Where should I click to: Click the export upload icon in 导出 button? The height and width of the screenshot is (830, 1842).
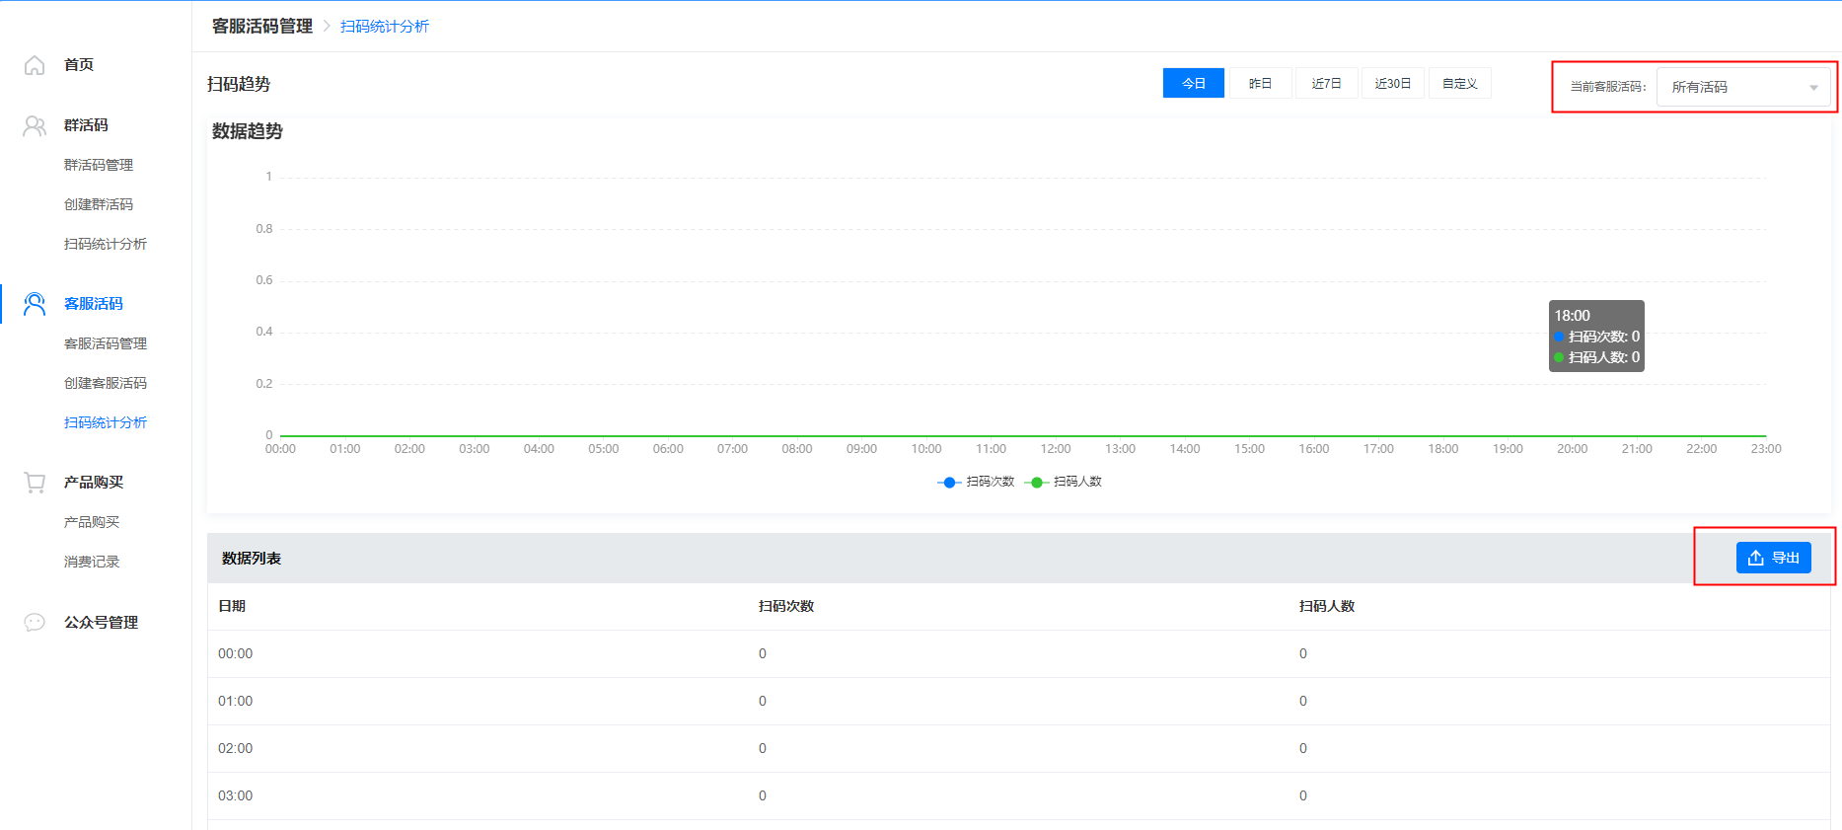[x=1755, y=558]
